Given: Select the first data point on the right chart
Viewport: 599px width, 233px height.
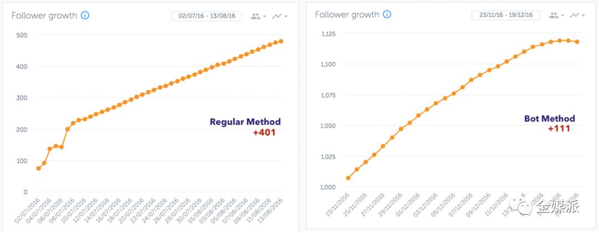Looking at the screenshot, I should (x=348, y=178).
